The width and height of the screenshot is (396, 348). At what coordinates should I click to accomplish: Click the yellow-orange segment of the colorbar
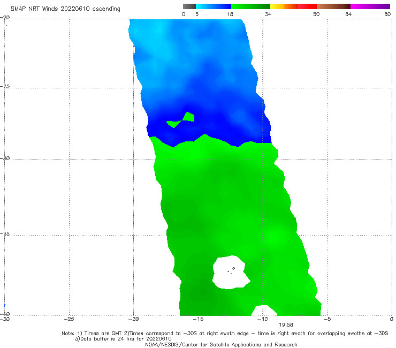coord(284,6)
